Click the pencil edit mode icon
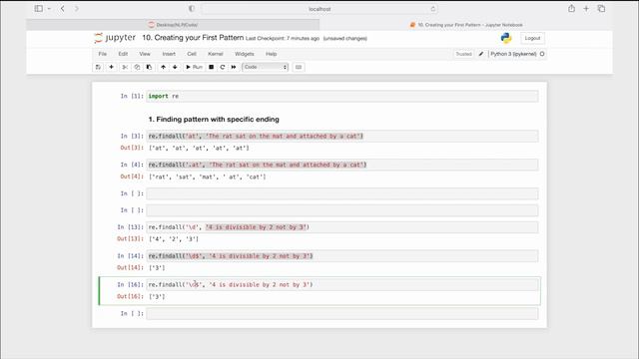The height and width of the screenshot is (359, 639). (481, 54)
